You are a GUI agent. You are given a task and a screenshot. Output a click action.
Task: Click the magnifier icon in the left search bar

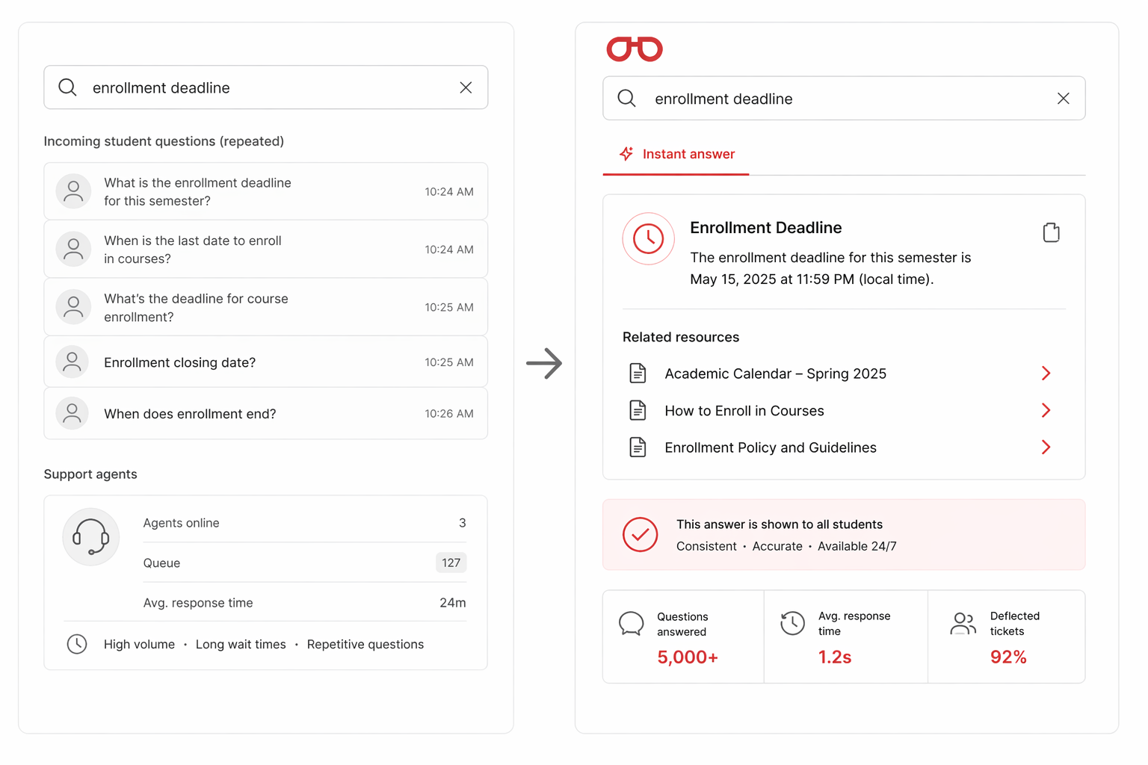(x=67, y=87)
